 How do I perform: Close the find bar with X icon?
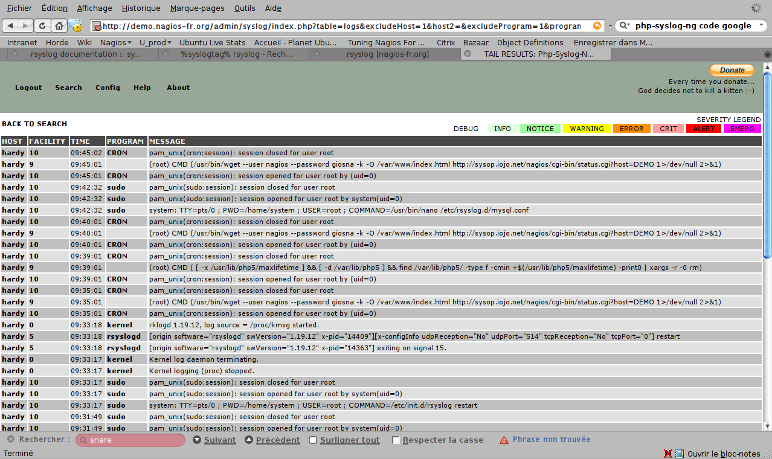click(x=11, y=439)
